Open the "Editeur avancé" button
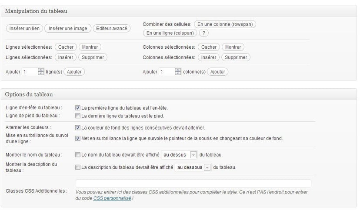Screen dimensions: 360x210 [x=111, y=28]
